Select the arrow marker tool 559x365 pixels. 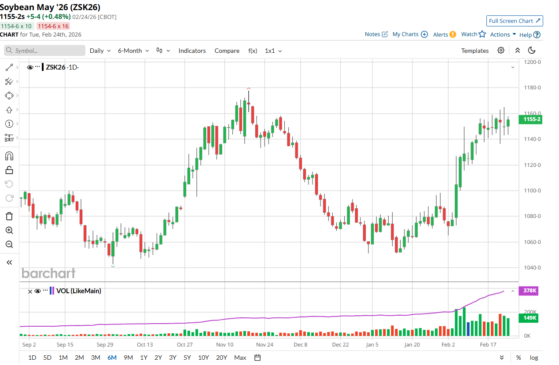point(9,110)
